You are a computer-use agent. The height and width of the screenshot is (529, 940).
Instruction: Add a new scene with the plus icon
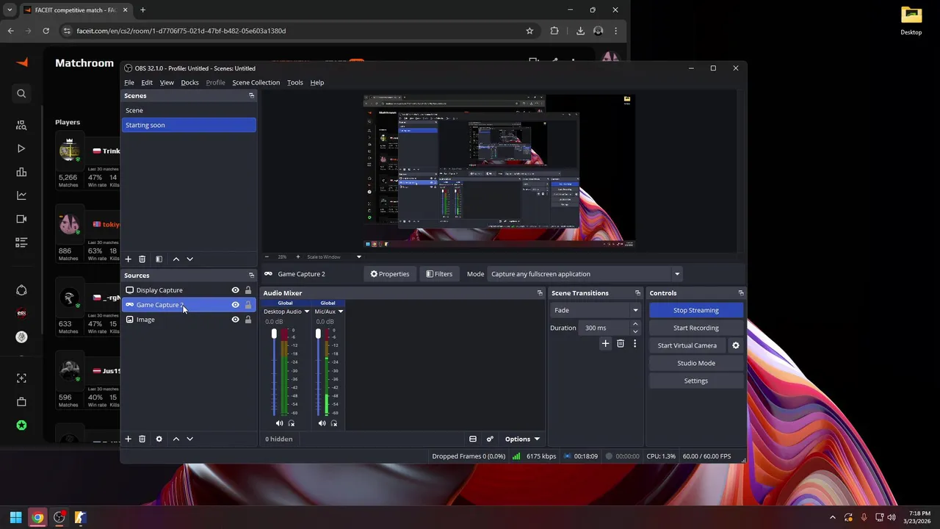[x=128, y=259]
